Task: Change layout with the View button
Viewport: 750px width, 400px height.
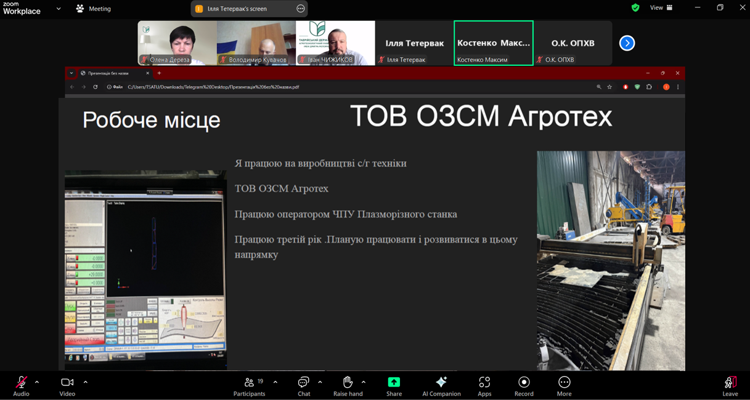Action: pos(661,8)
